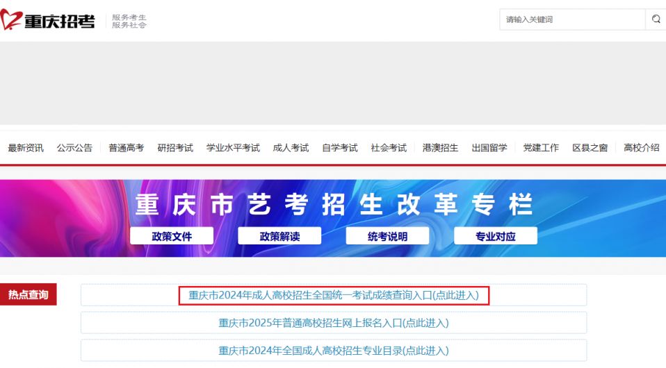Click the 服务考生 服务社会 slogan text

click(x=129, y=22)
